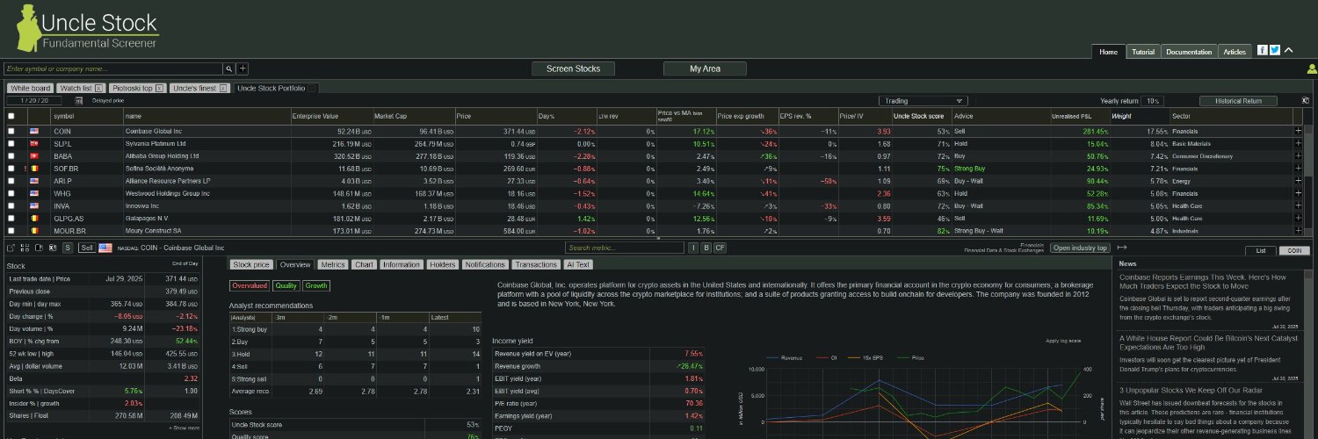Check the INVA row checkbox
Screen dimensions: 1318x439
click(11, 205)
